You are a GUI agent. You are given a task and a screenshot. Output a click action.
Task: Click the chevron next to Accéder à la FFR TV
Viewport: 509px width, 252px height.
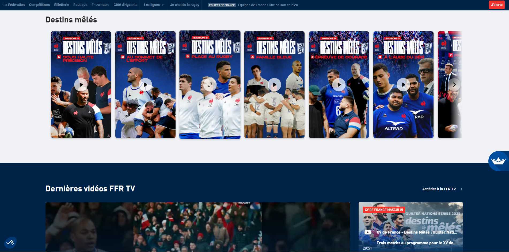[461, 189]
